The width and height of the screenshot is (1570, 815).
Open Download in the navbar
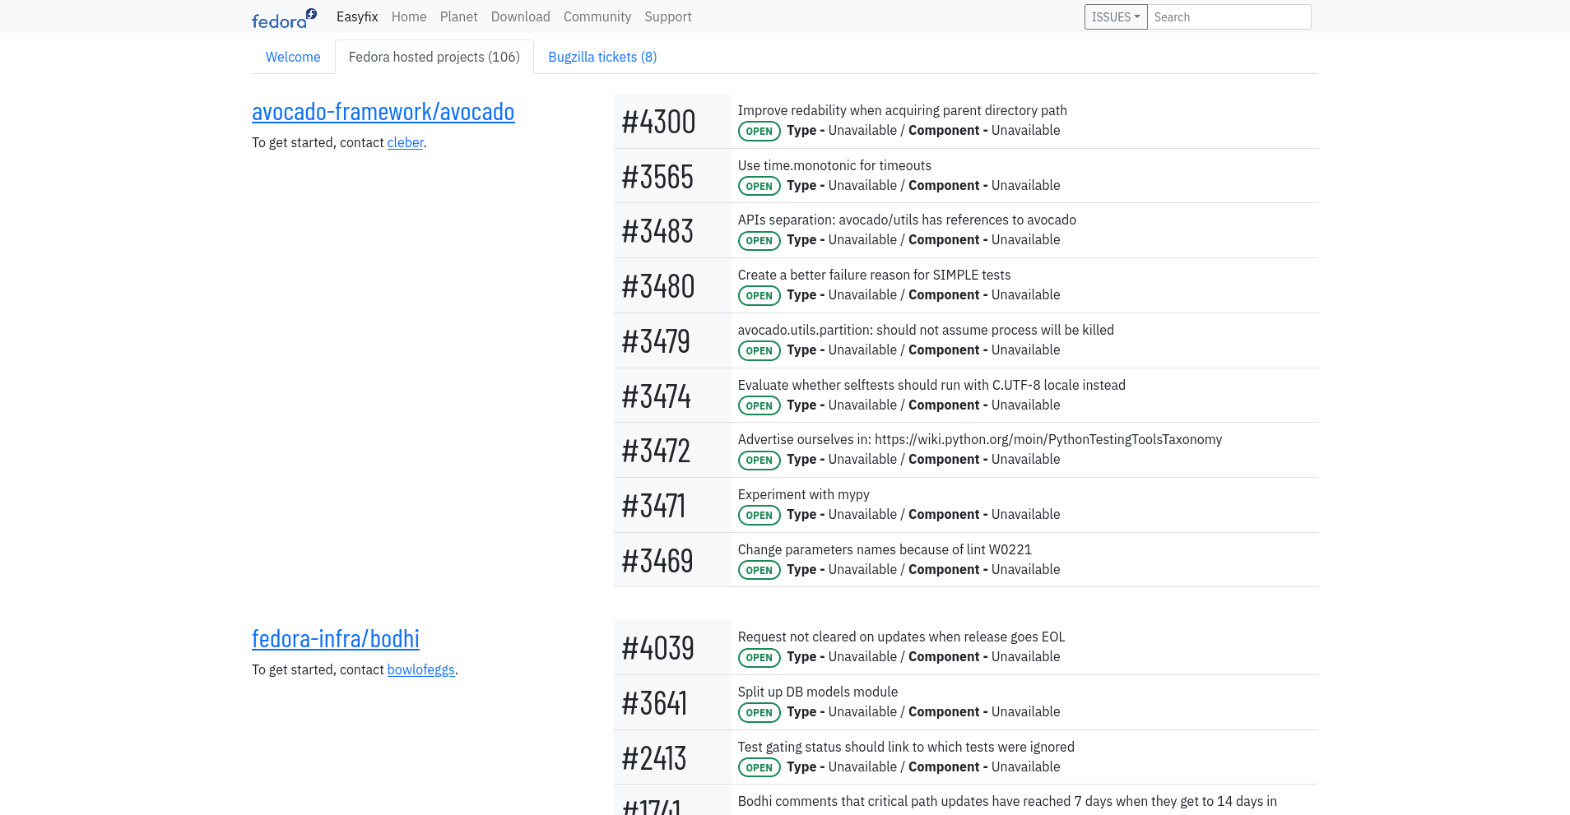[x=521, y=16]
